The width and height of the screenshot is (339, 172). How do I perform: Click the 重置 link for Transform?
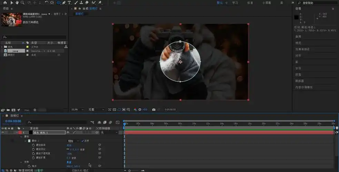[x=69, y=162]
